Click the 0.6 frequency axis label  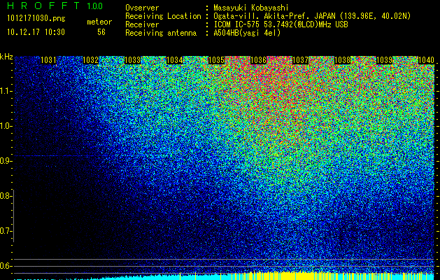point(6,266)
